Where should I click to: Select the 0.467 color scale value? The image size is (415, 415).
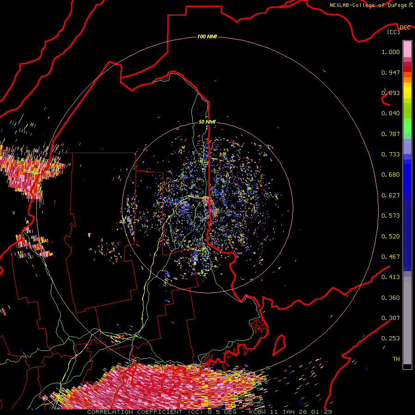(391, 257)
